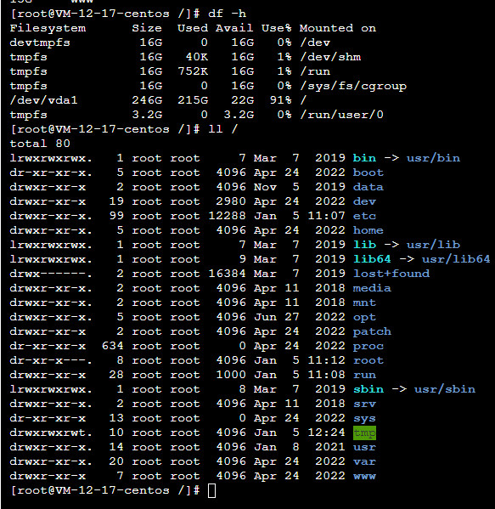Click the /dev/vda1 filesystem entry
Image resolution: width=495 pixels, height=509 pixels.
44,100
